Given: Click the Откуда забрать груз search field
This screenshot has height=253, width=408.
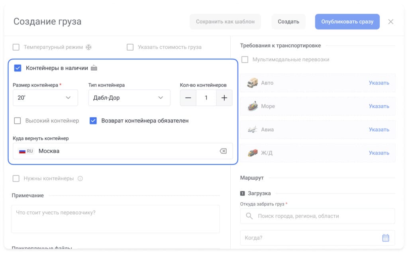Looking at the screenshot, I should (318, 216).
